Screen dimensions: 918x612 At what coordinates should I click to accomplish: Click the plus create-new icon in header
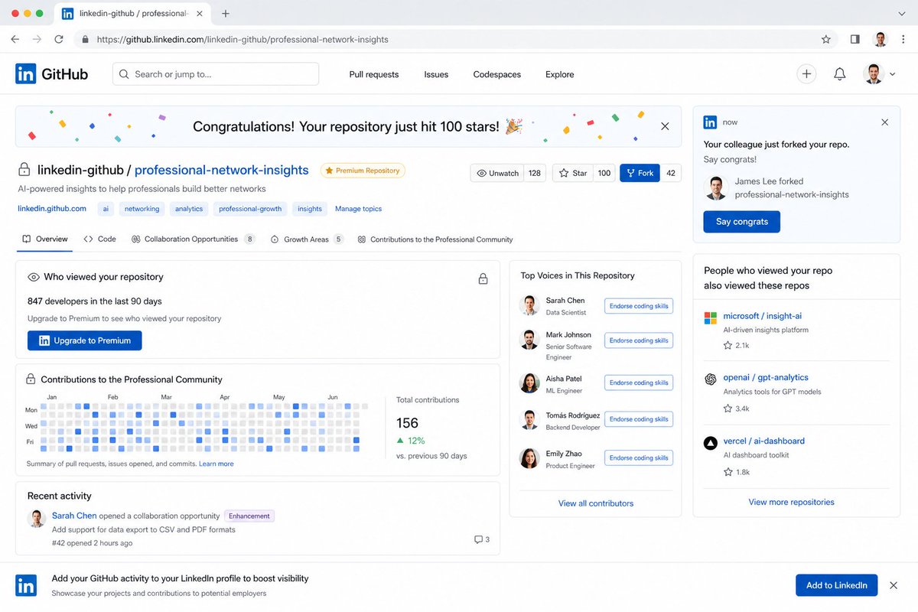[806, 74]
